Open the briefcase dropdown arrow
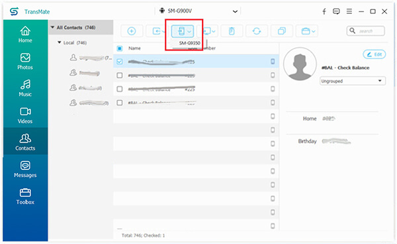This screenshot has height=244, width=397. coord(314,32)
